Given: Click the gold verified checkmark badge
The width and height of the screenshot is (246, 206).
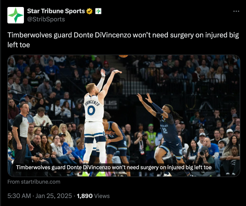Looking at the screenshot, I should point(89,11).
